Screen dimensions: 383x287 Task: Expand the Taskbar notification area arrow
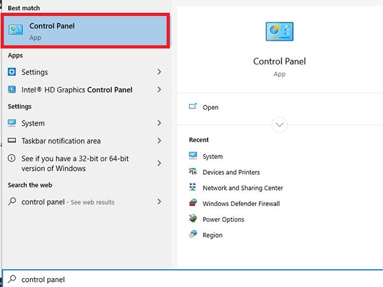click(159, 140)
